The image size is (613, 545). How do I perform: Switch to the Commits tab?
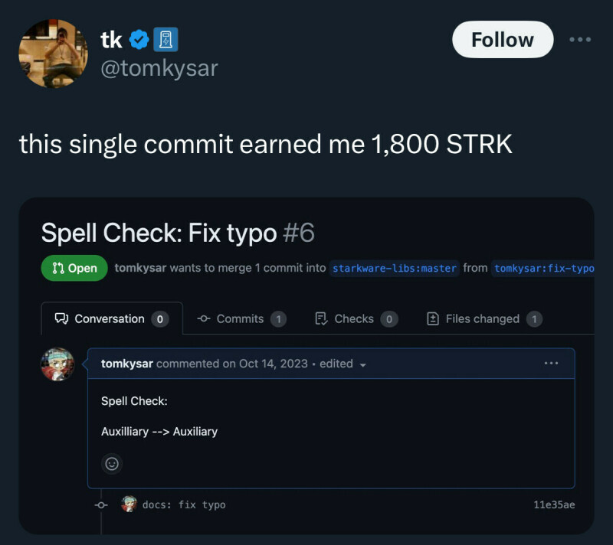coord(241,318)
